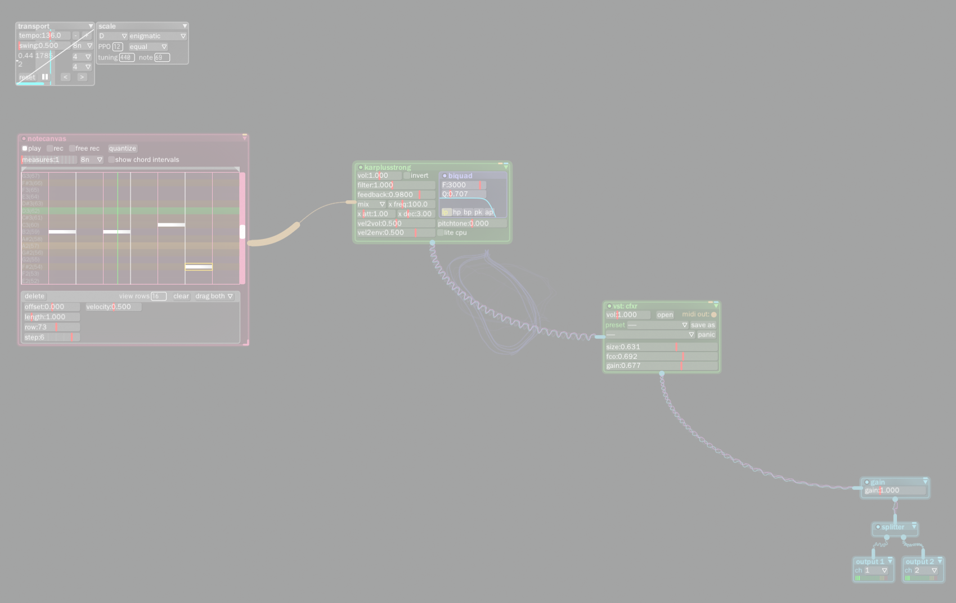Viewport: 956px width, 603px height.
Task: Enable the free rec checkbox
Action: pyautogui.click(x=72, y=148)
